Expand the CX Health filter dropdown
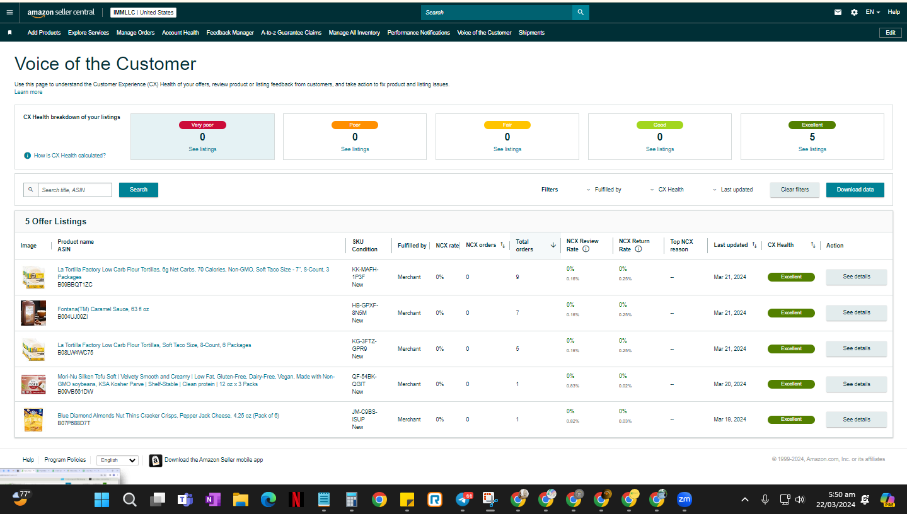 coord(667,190)
